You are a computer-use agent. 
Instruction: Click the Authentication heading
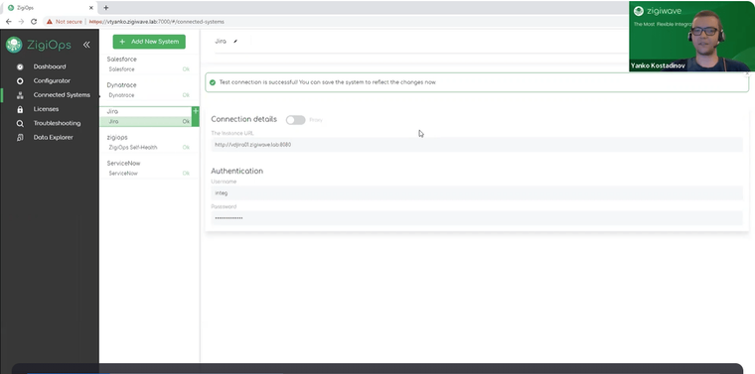[236, 171]
